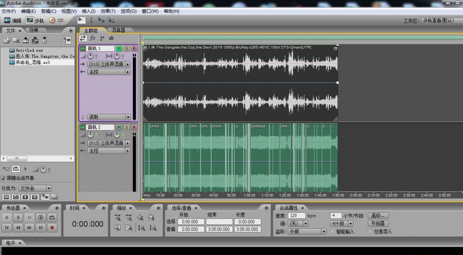Open the 效果(T) menu

pyautogui.click(x=108, y=11)
